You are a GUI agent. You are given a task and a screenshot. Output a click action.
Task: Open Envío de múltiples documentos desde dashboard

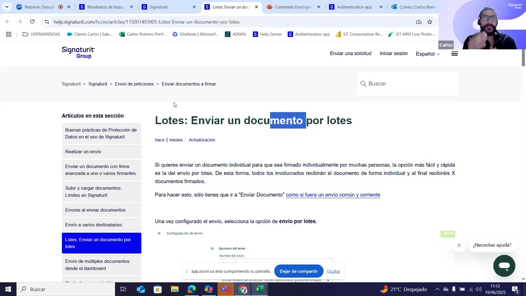pos(102,265)
